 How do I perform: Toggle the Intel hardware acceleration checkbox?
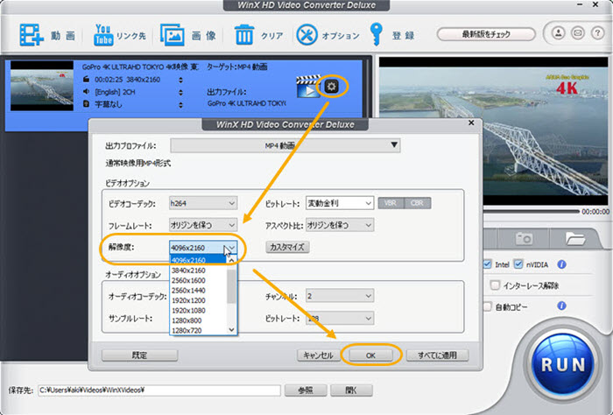(x=488, y=264)
